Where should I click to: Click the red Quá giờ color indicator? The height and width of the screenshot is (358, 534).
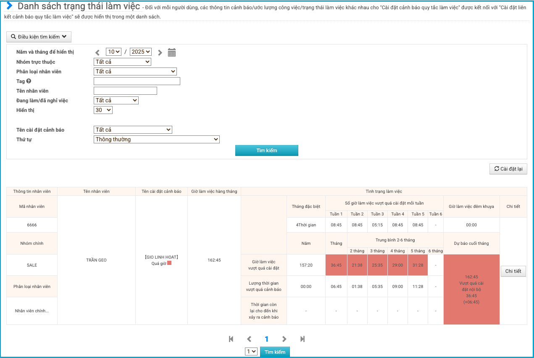(x=169, y=263)
